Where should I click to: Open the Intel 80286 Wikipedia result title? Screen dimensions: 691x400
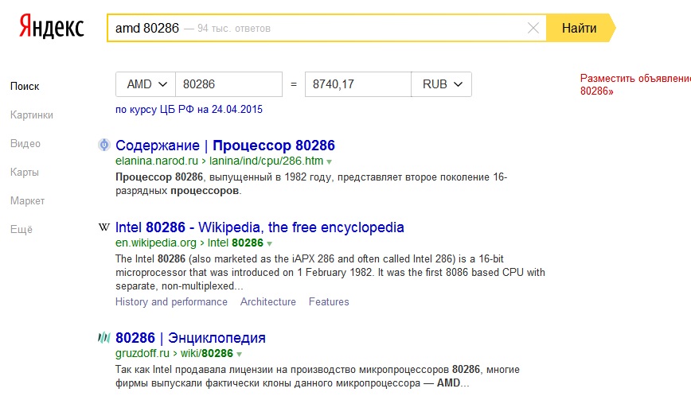point(260,227)
